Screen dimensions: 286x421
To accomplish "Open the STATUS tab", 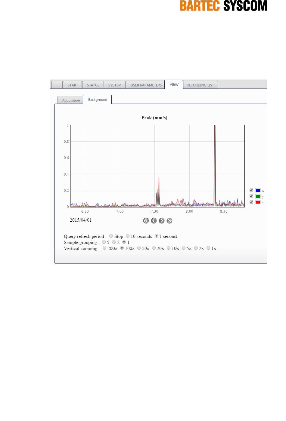I will [93, 85].
